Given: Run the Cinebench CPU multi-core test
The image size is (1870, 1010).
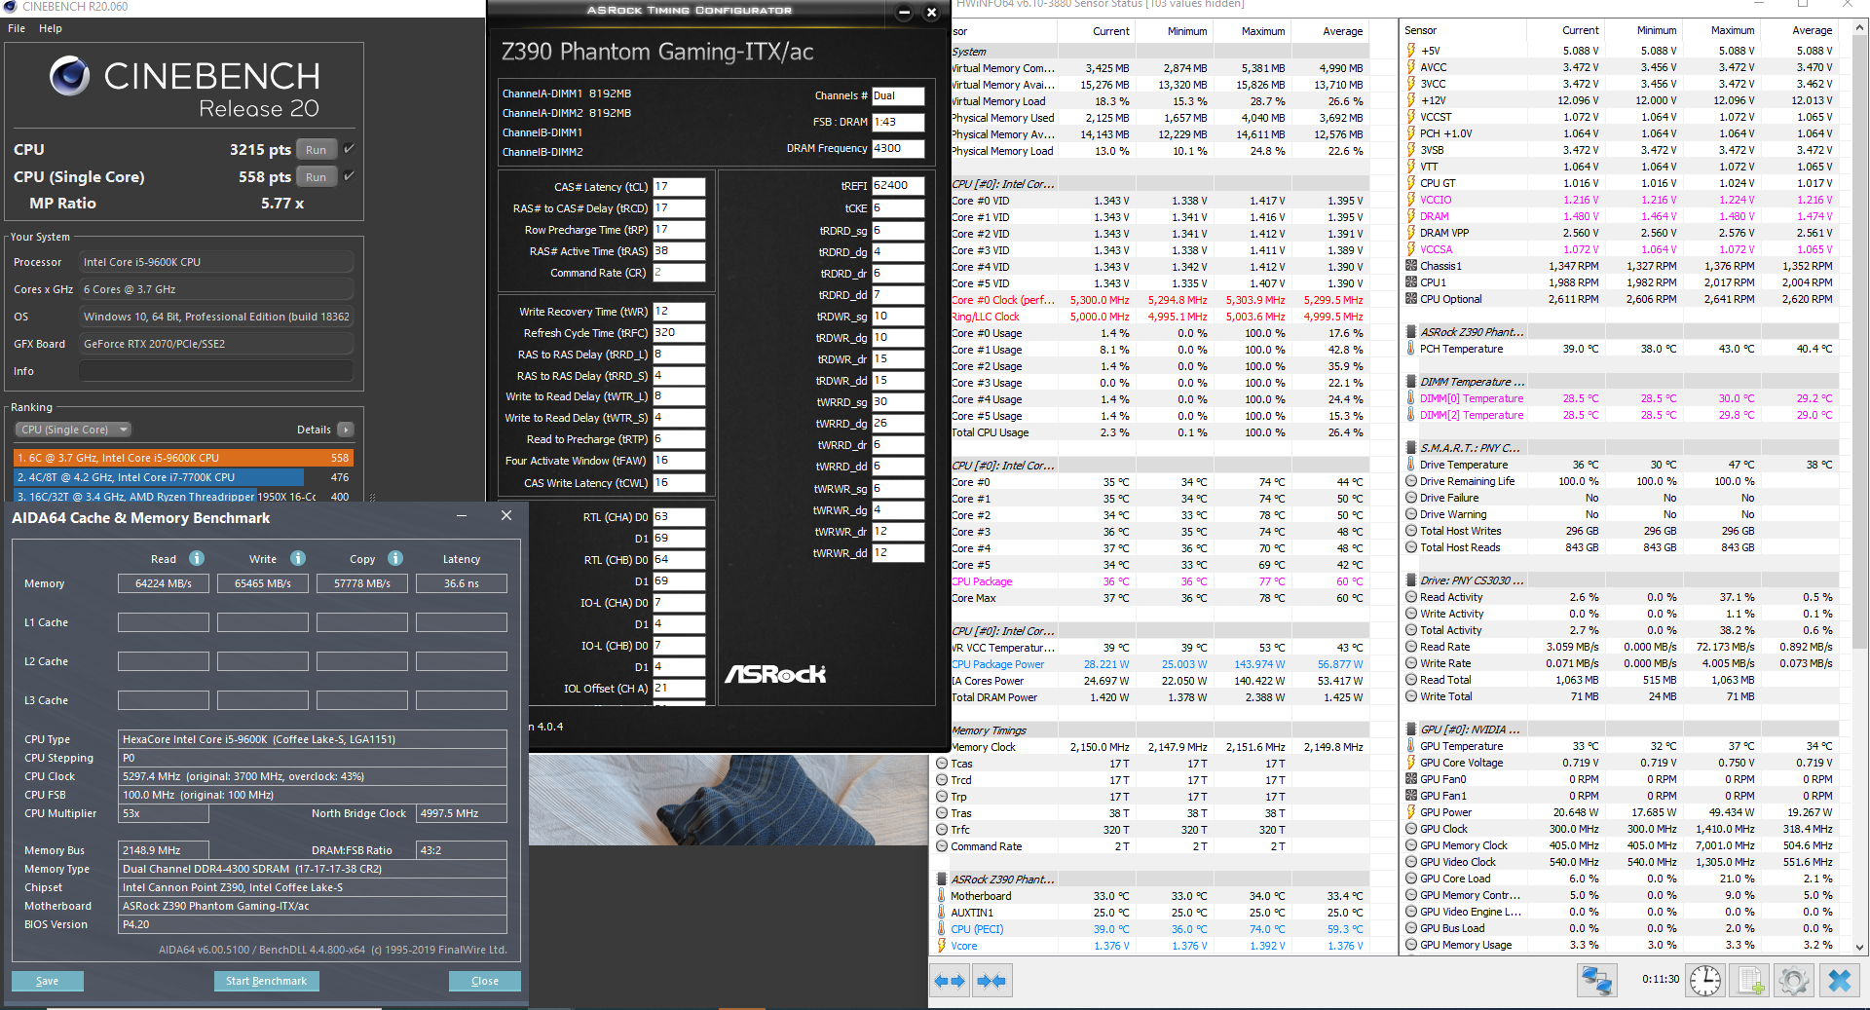Looking at the screenshot, I should pos(316,149).
